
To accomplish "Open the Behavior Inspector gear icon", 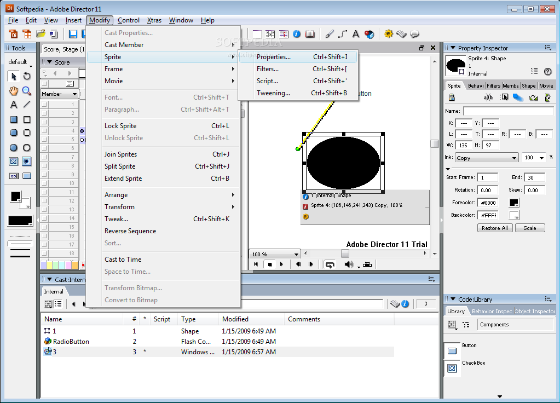I will click(x=389, y=34).
